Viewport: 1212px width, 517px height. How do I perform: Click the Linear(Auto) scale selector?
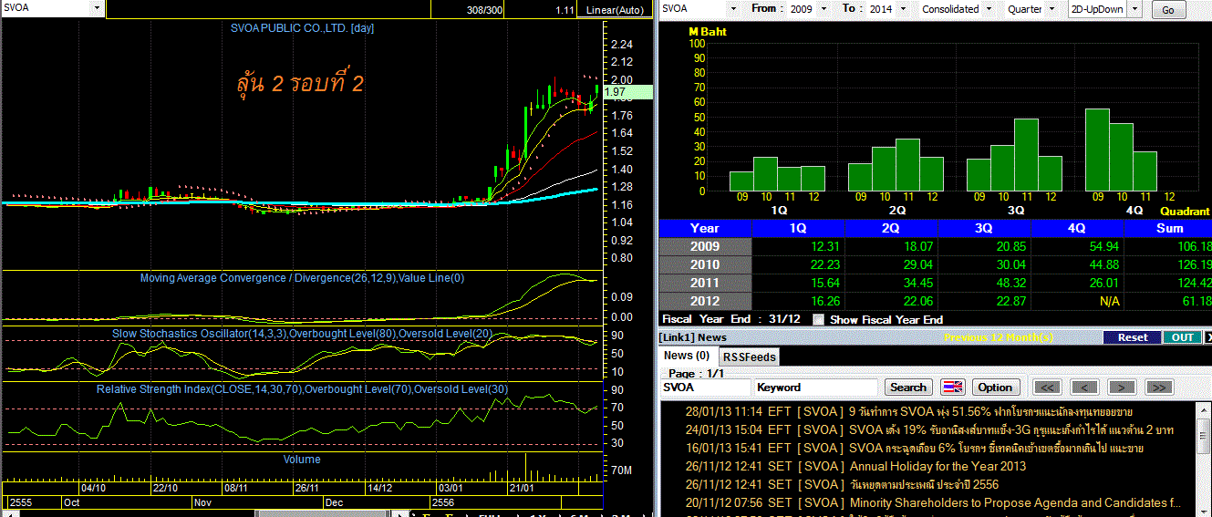pos(616,10)
